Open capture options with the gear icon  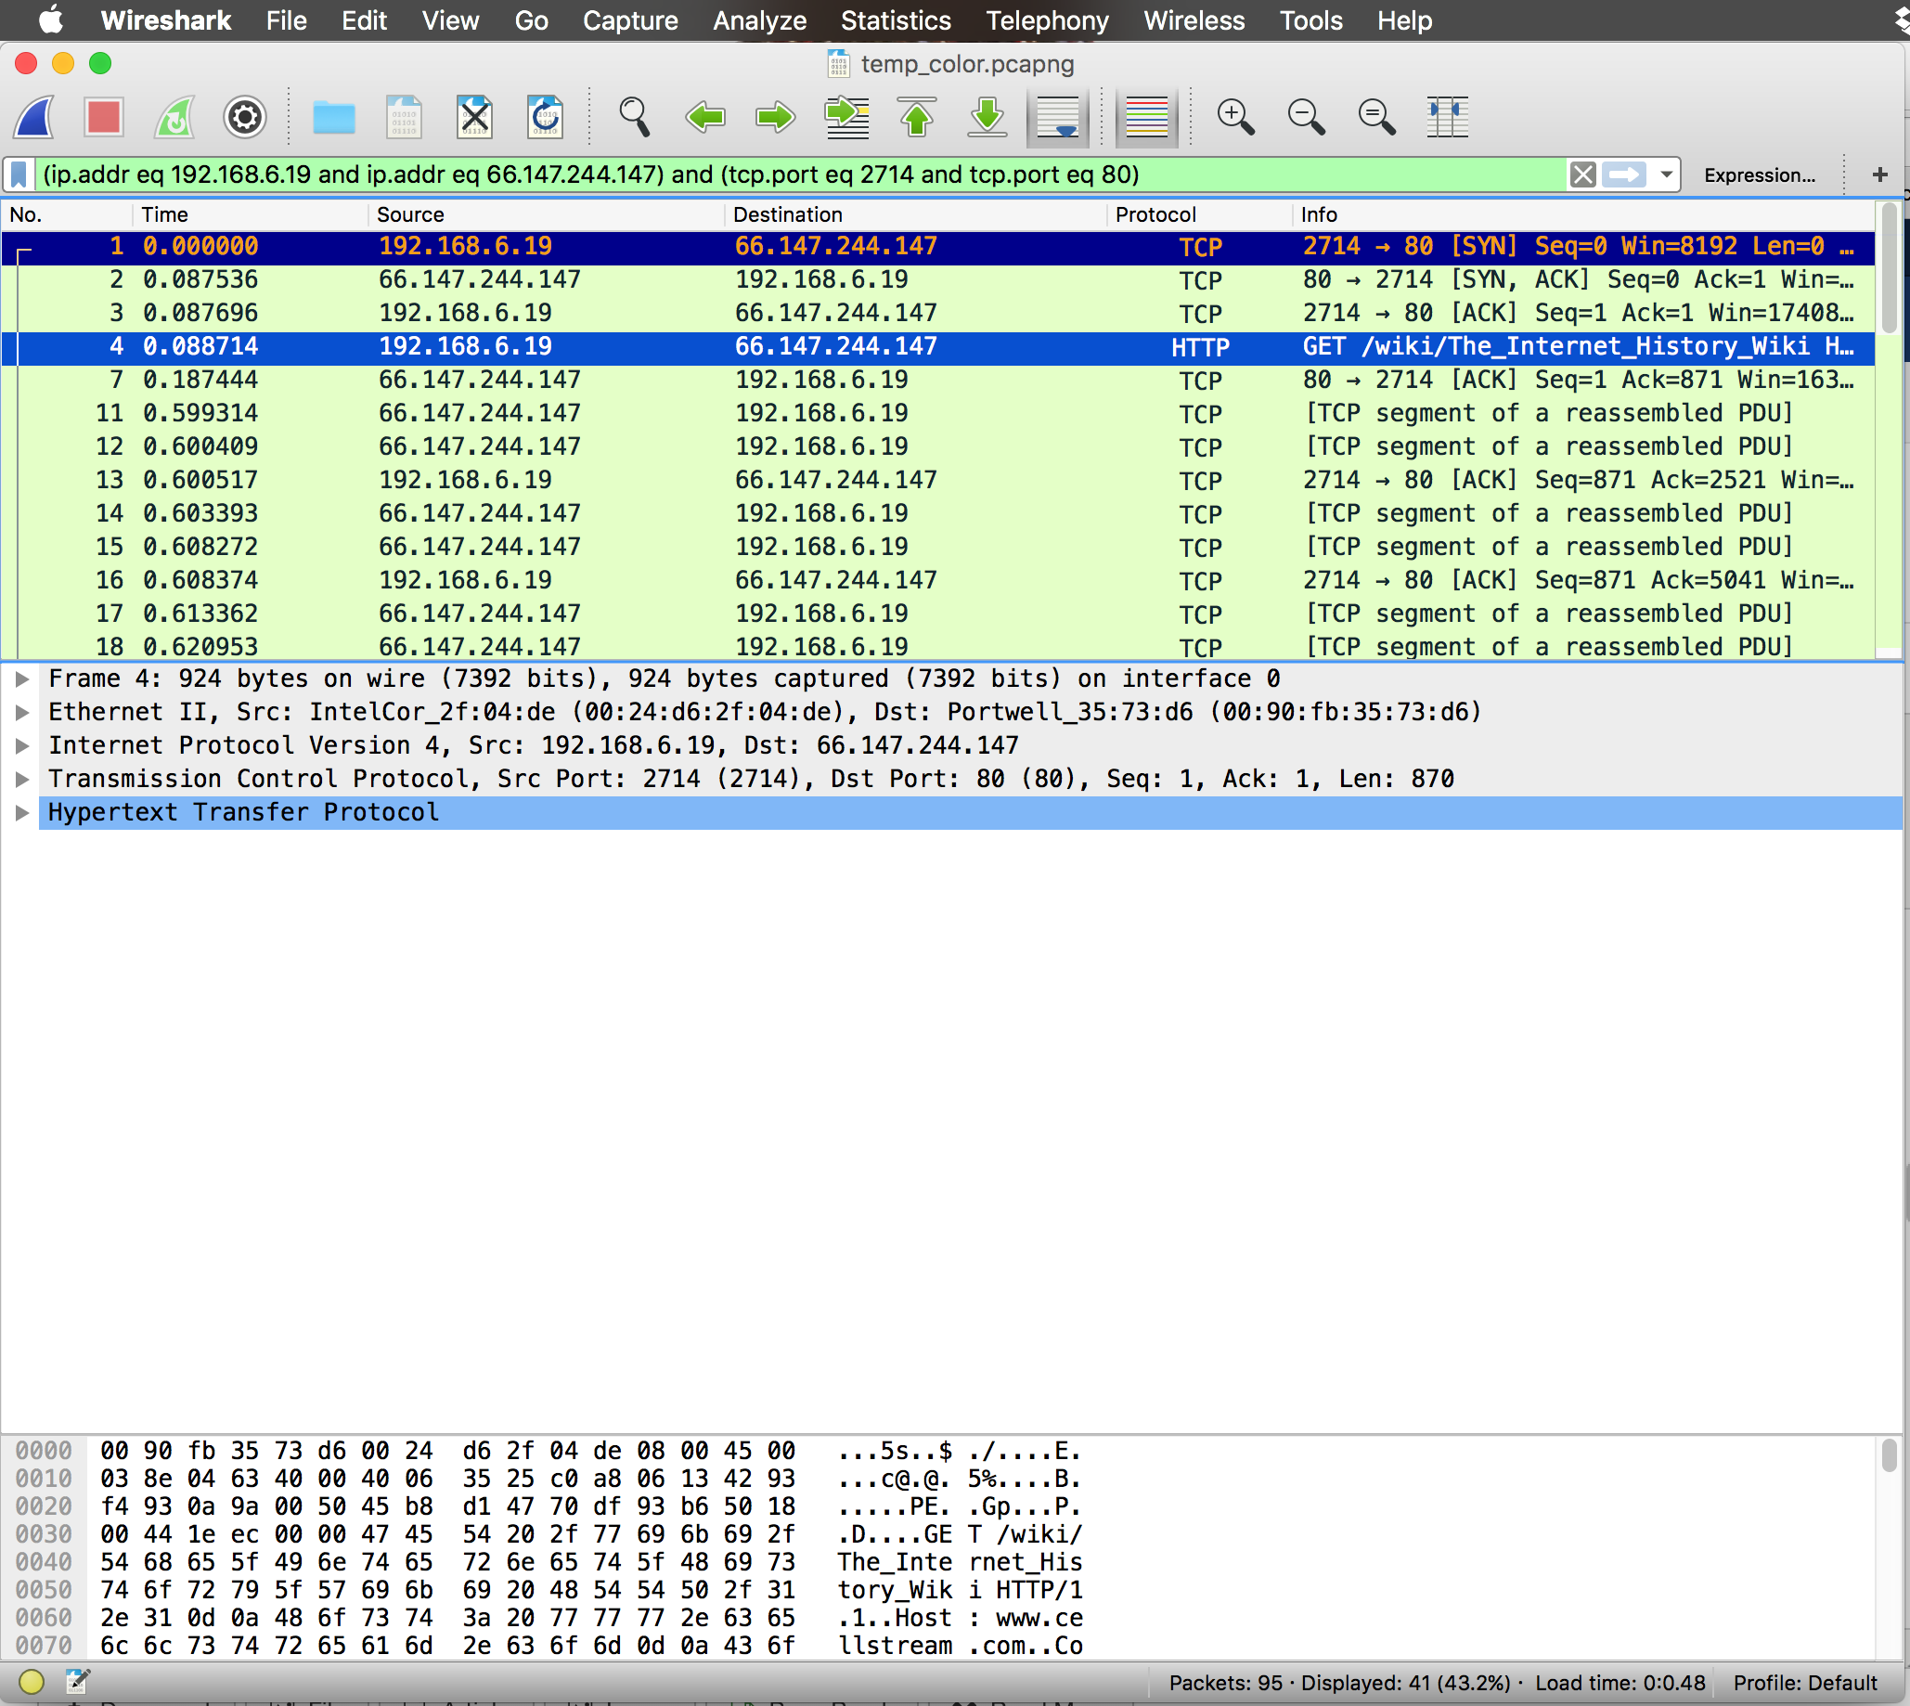click(244, 117)
